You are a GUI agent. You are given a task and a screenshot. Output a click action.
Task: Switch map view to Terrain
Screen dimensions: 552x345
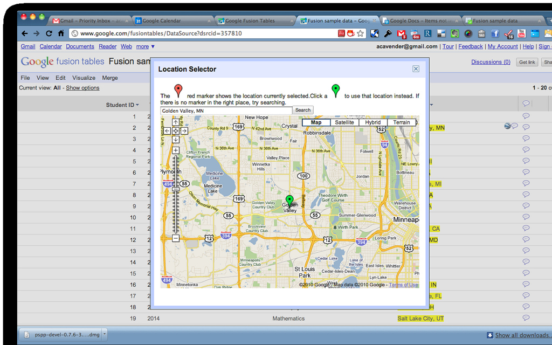[x=401, y=122]
